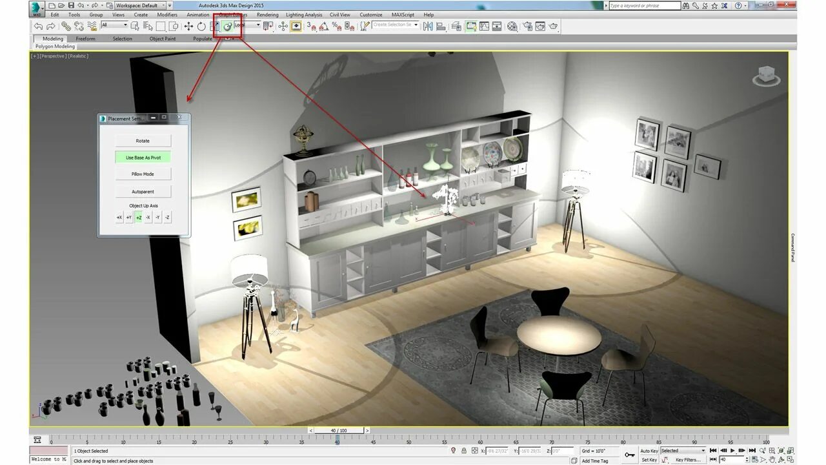Open the Create Selection Set dropdown
Viewport: 826px width, 465px height.
coord(395,25)
